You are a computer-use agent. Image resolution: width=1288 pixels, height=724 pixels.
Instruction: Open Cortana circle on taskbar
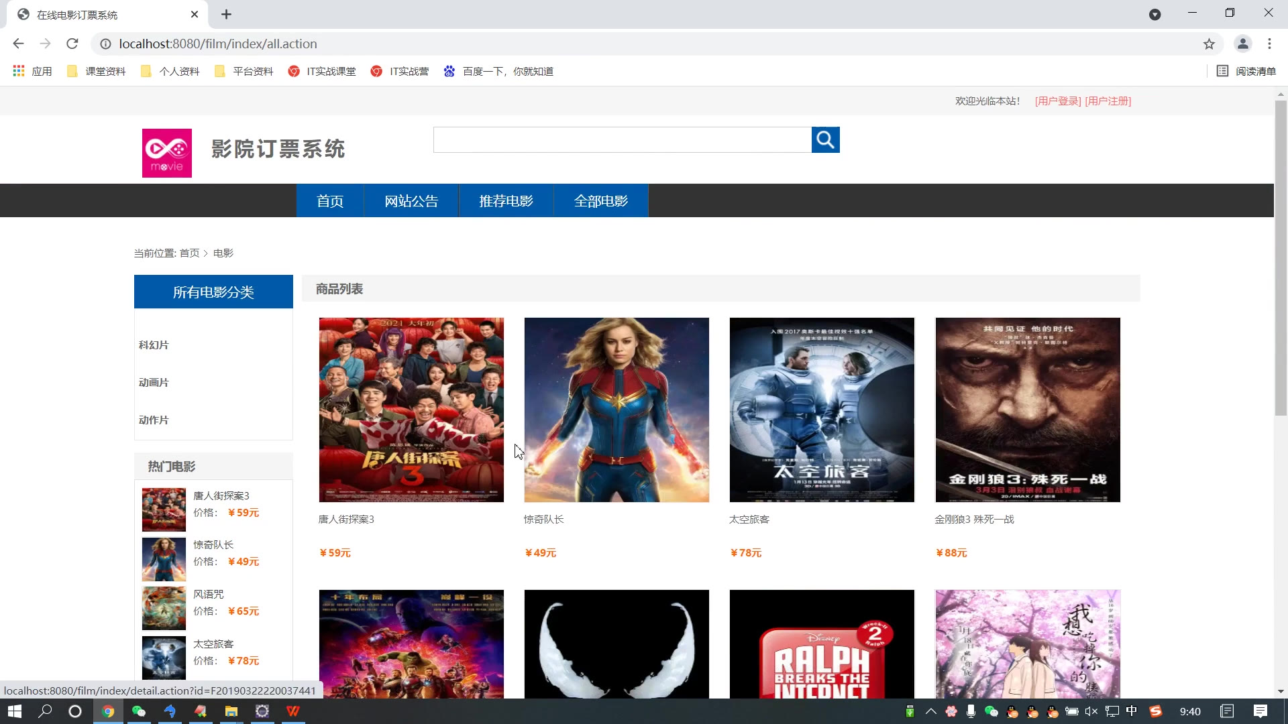(x=75, y=711)
